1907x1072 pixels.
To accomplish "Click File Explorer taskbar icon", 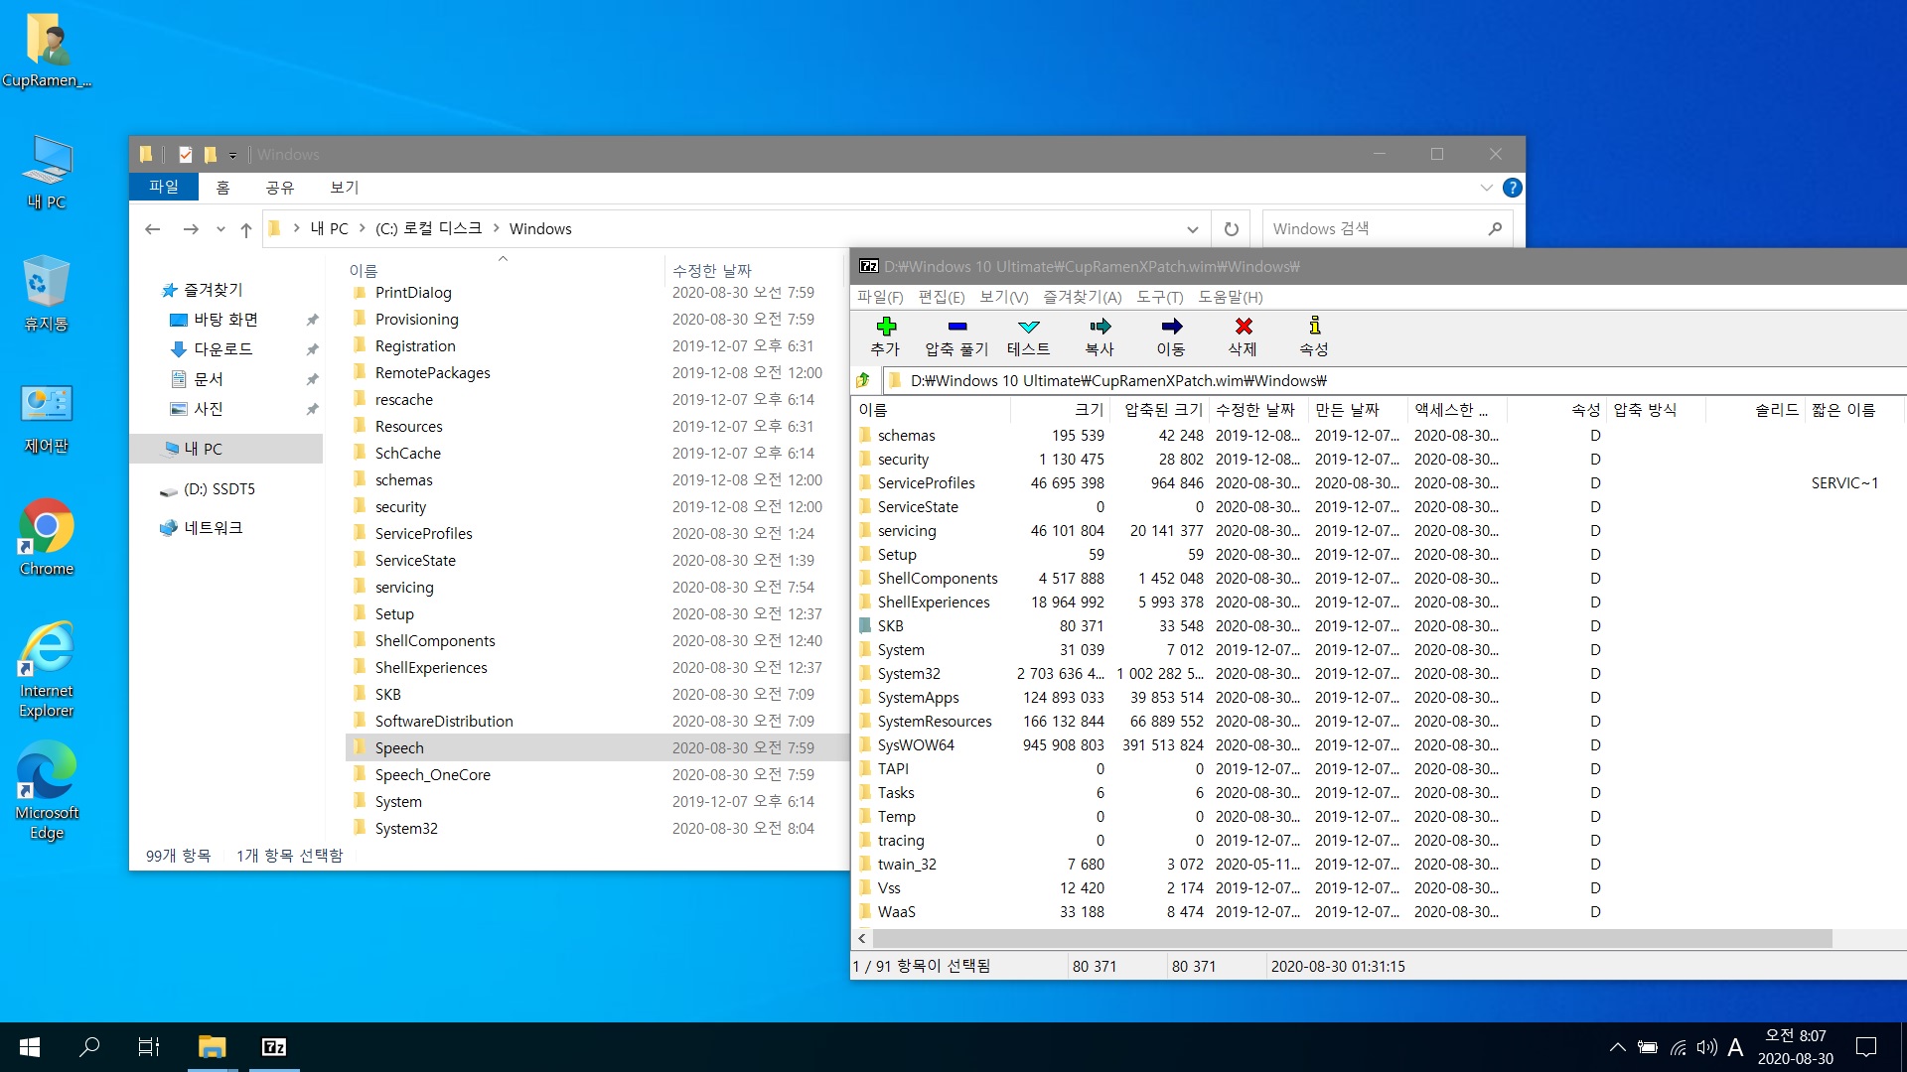I will pyautogui.click(x=212, y=1047).
